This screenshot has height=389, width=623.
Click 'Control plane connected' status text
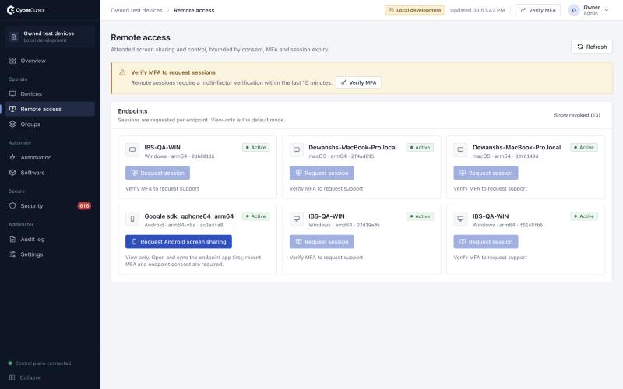pos(43,363)
